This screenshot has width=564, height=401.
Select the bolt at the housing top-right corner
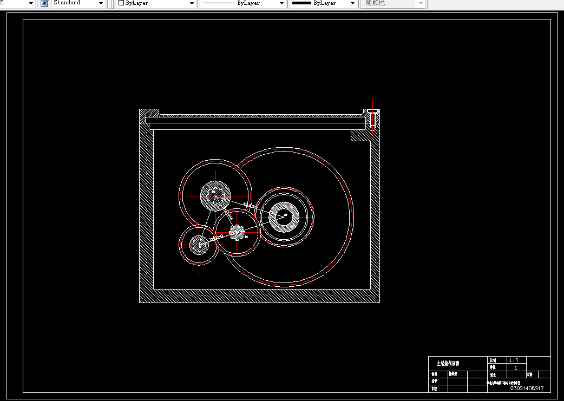(x=372, y=119)
